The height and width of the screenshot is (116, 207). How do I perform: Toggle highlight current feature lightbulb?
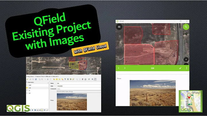[42, 110]
